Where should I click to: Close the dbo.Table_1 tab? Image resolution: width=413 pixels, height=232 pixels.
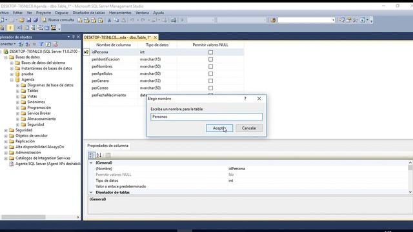(x=156, y=37)
